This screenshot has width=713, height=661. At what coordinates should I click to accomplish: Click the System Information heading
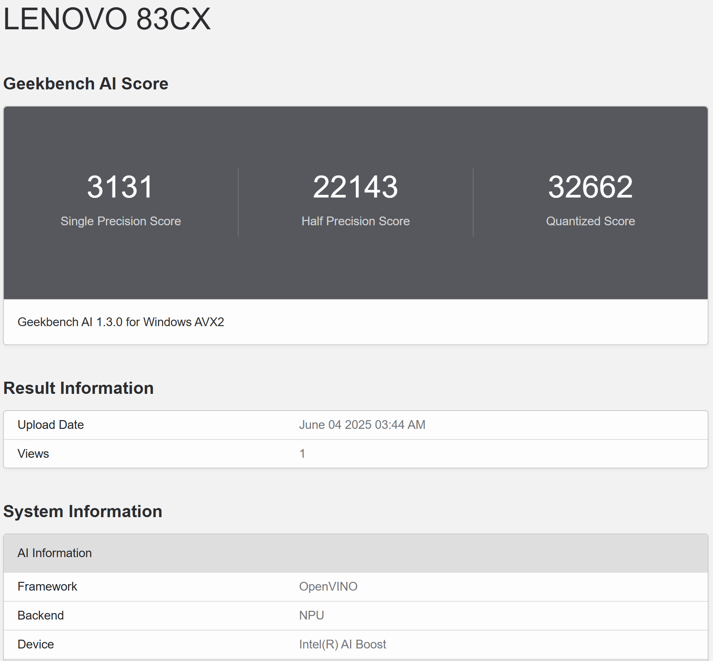tap(83, 511)
